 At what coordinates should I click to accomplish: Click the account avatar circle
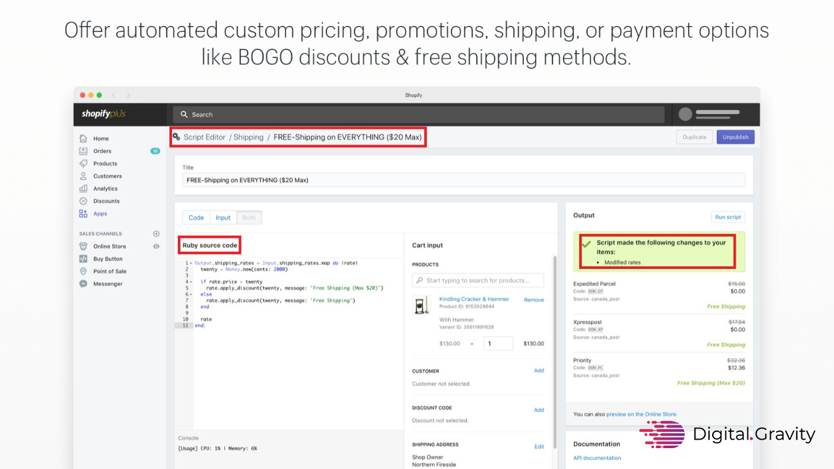(685, 114)
